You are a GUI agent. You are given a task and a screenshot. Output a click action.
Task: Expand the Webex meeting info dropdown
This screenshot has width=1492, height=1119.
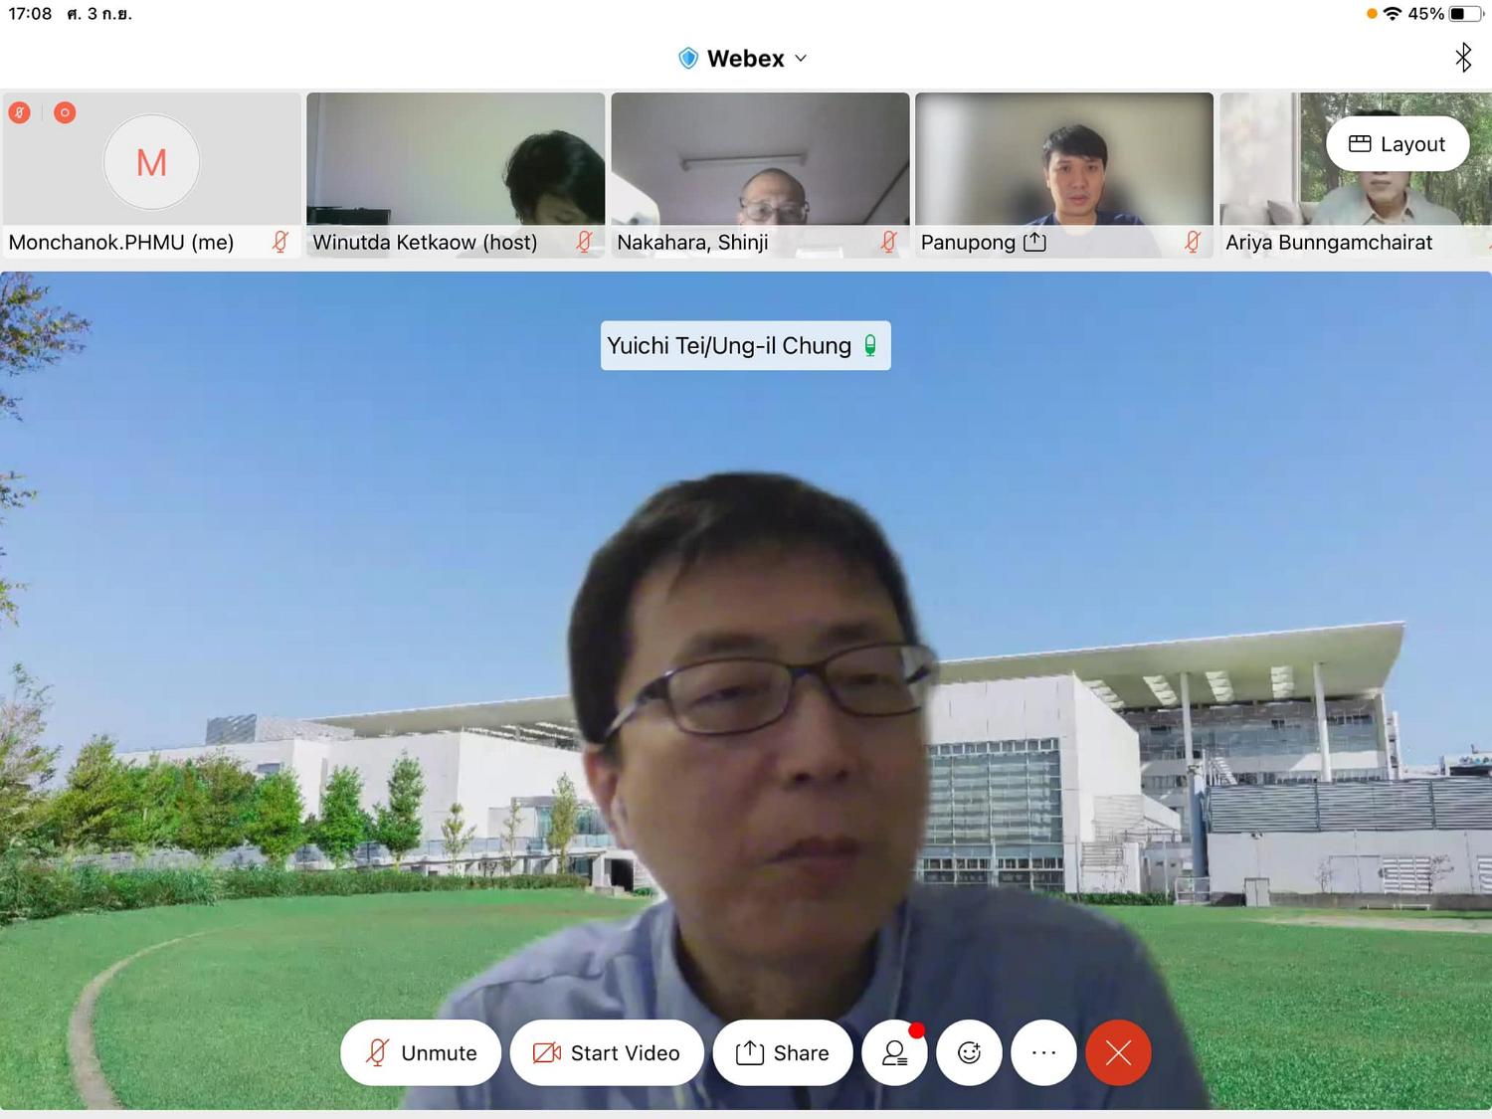[x=801, y=59]
